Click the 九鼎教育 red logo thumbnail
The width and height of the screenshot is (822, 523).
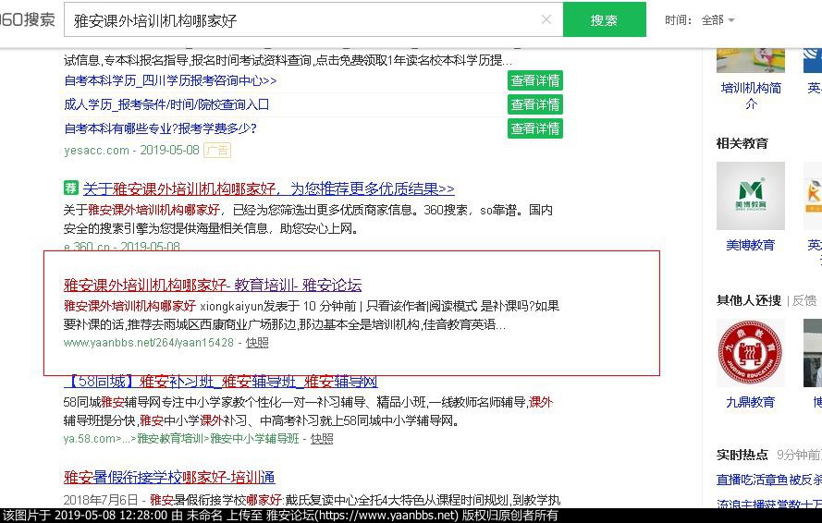point(750,353)
